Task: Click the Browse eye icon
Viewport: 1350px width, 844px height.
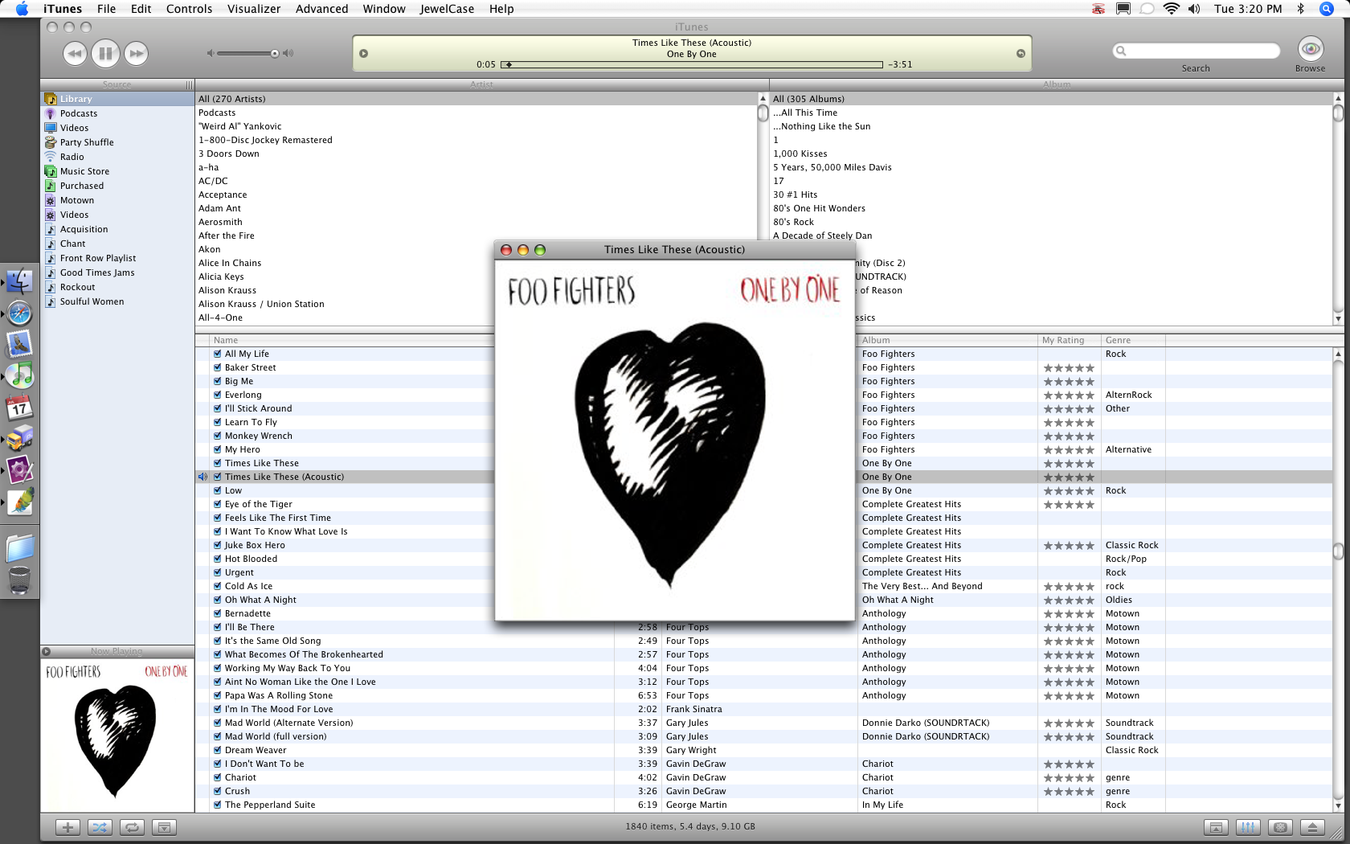Action: tap(1311, 49)
